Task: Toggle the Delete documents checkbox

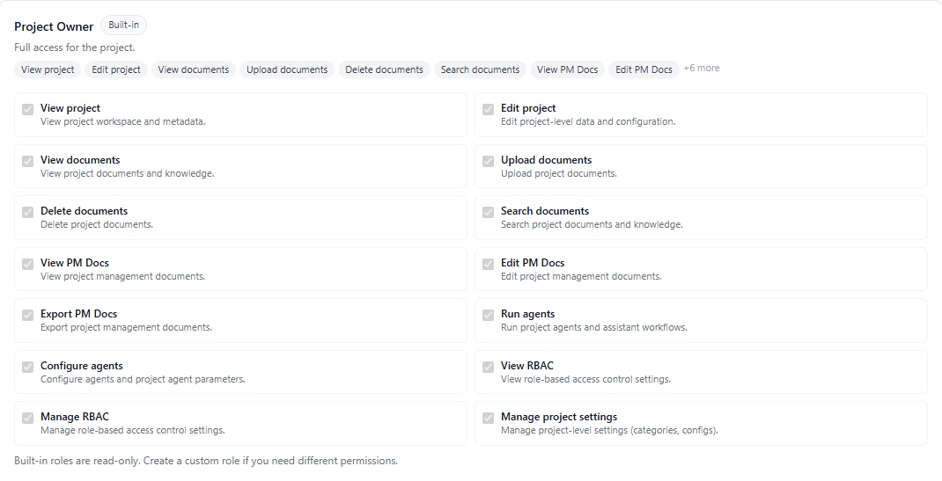Action: (x=28, y=213)
